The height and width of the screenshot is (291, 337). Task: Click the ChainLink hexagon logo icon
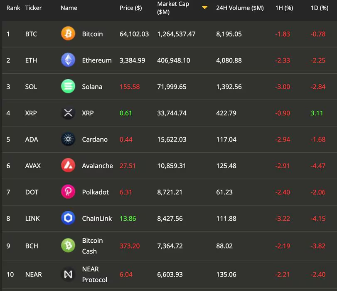pyautogui.click(x=68, y=218)
